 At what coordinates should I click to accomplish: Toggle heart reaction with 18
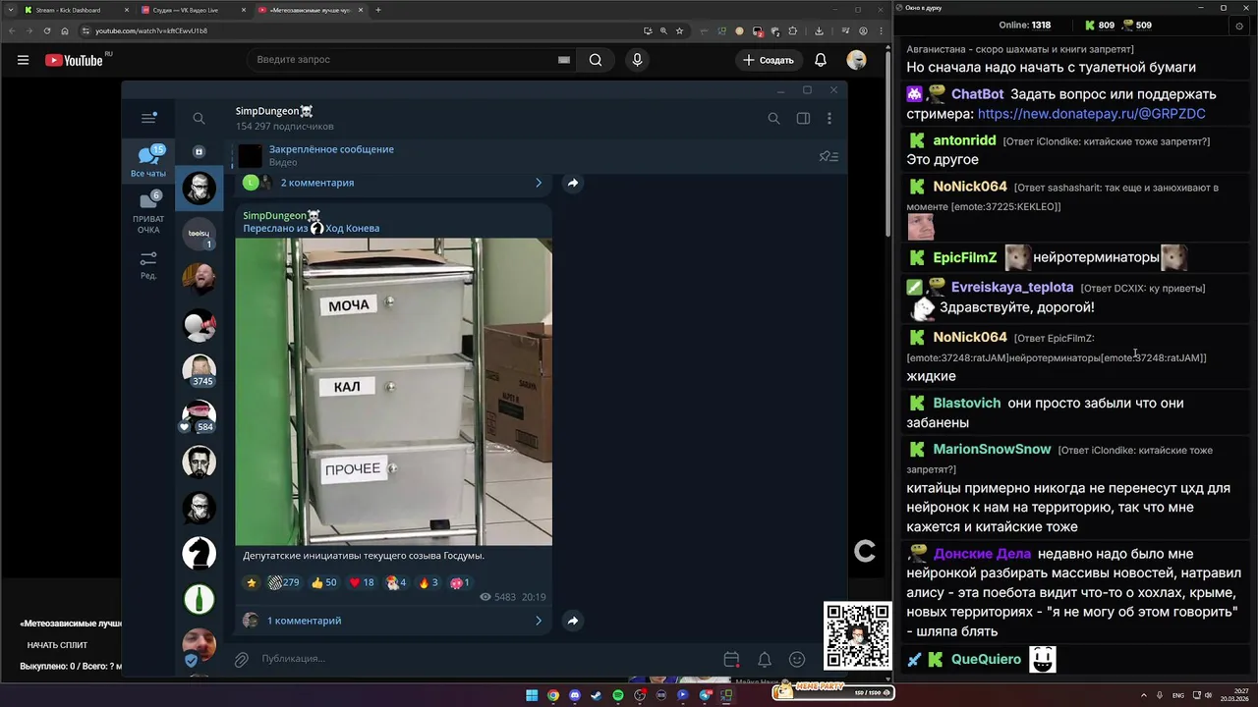pos(362,582)
